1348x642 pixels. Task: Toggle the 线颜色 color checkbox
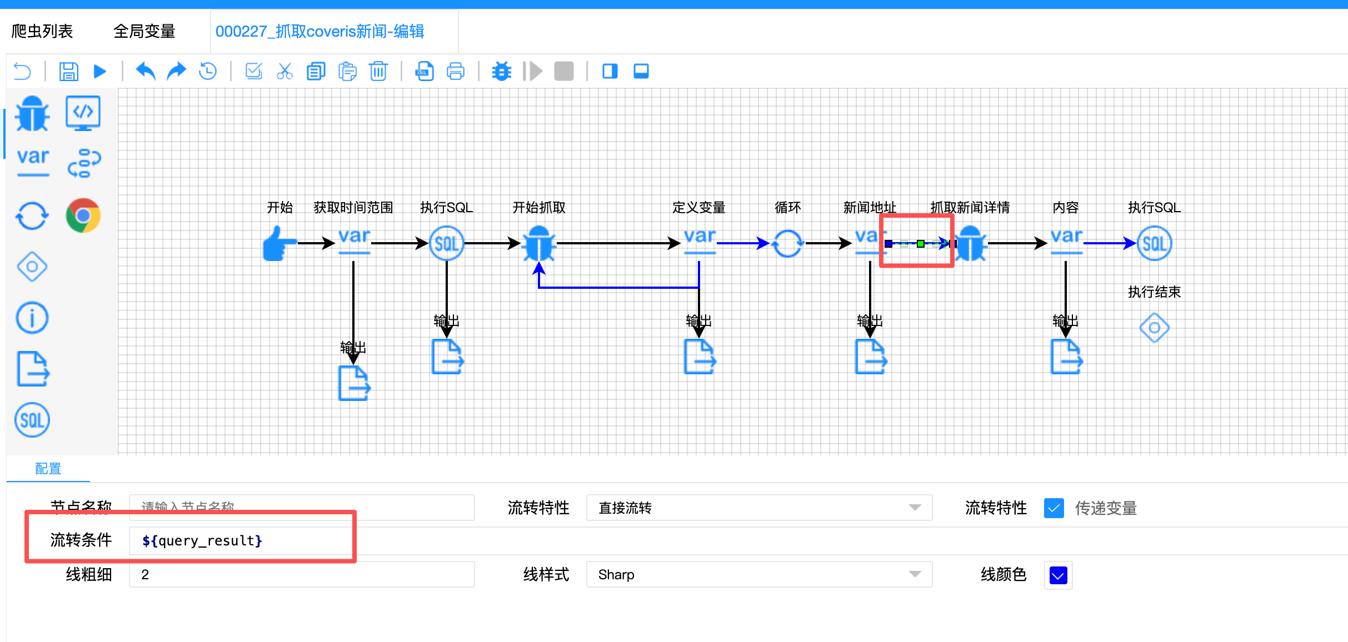(x=1057, y=575)
